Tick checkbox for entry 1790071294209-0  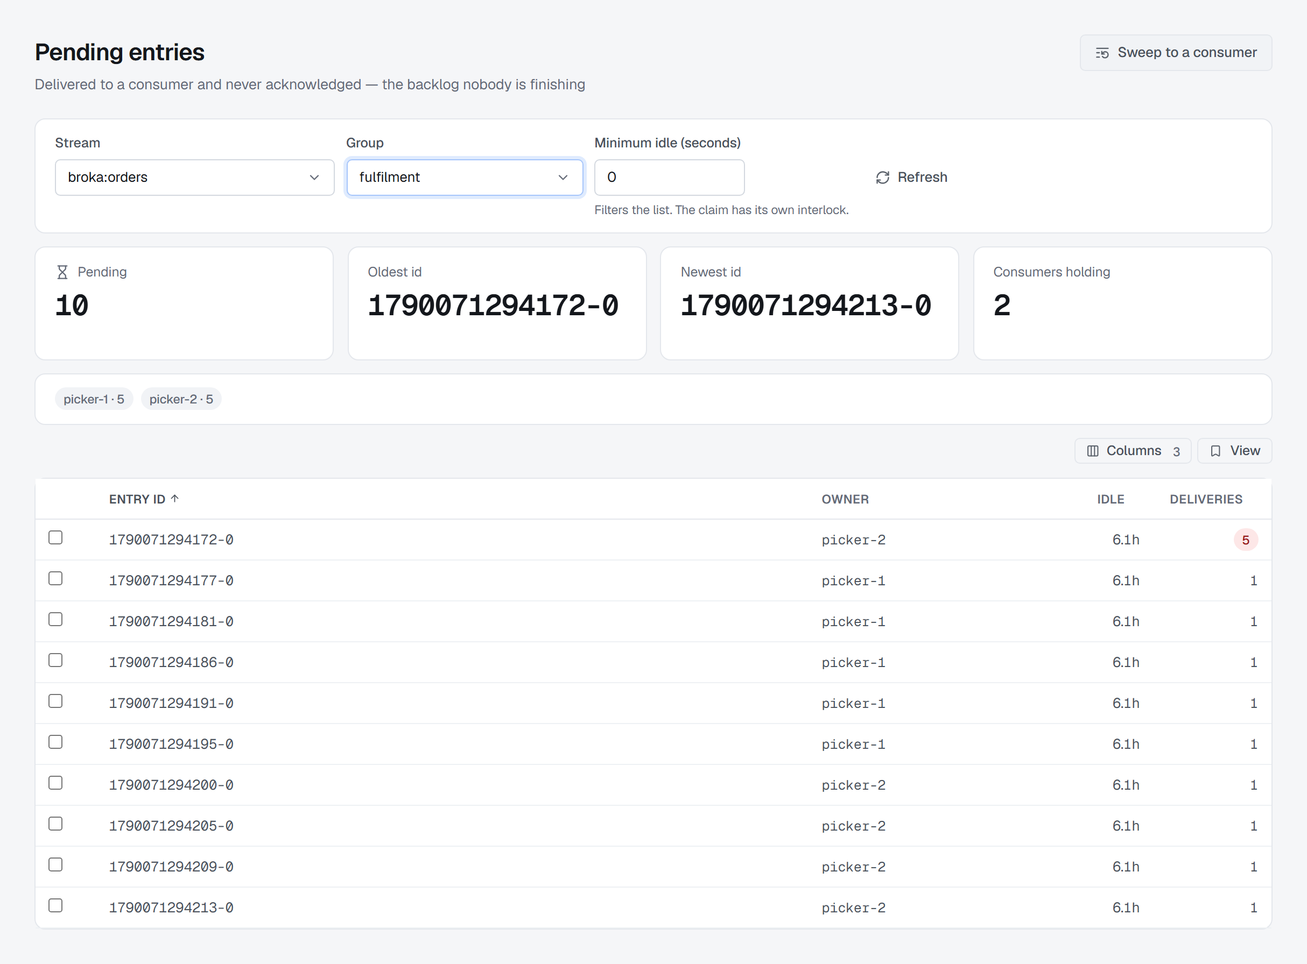click(x=55, y=864)
